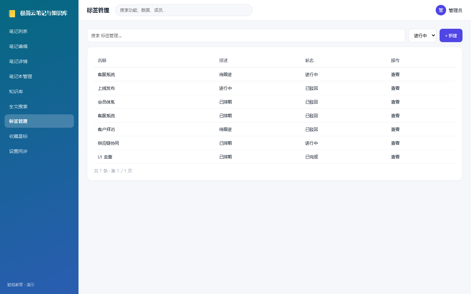Select the active 标签管理 menu item

(x=39, y=121)
